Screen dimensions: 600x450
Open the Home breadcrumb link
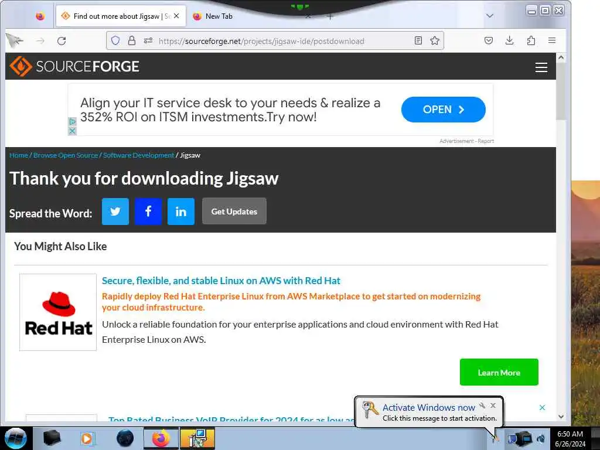(19, 155)
